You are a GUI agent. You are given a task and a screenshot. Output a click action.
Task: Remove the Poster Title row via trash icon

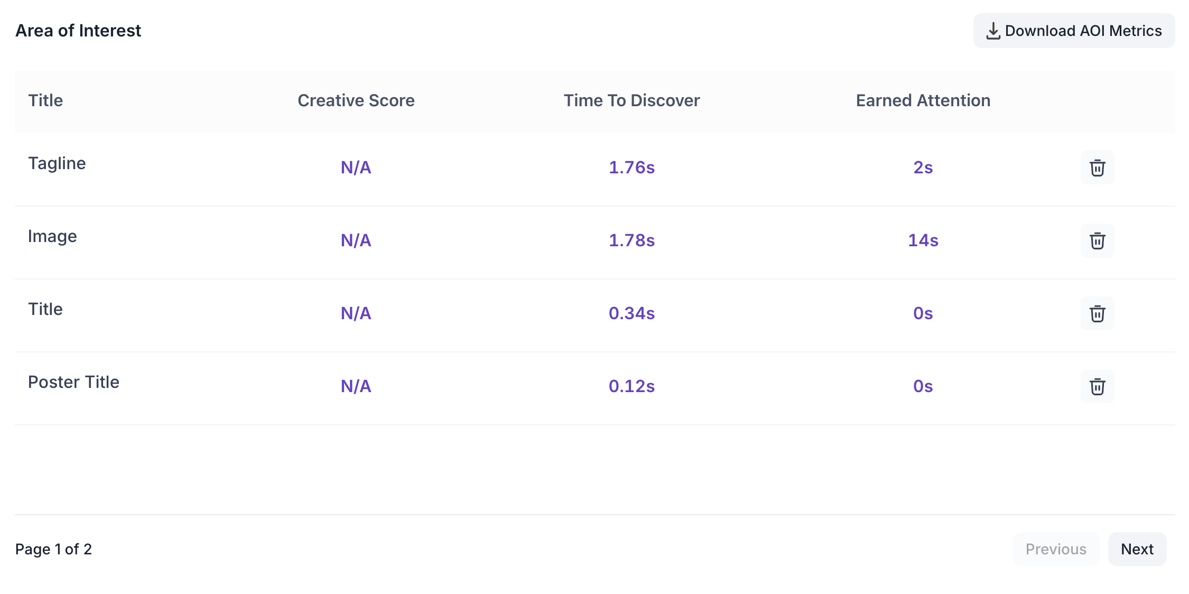tap(1097, 386)
